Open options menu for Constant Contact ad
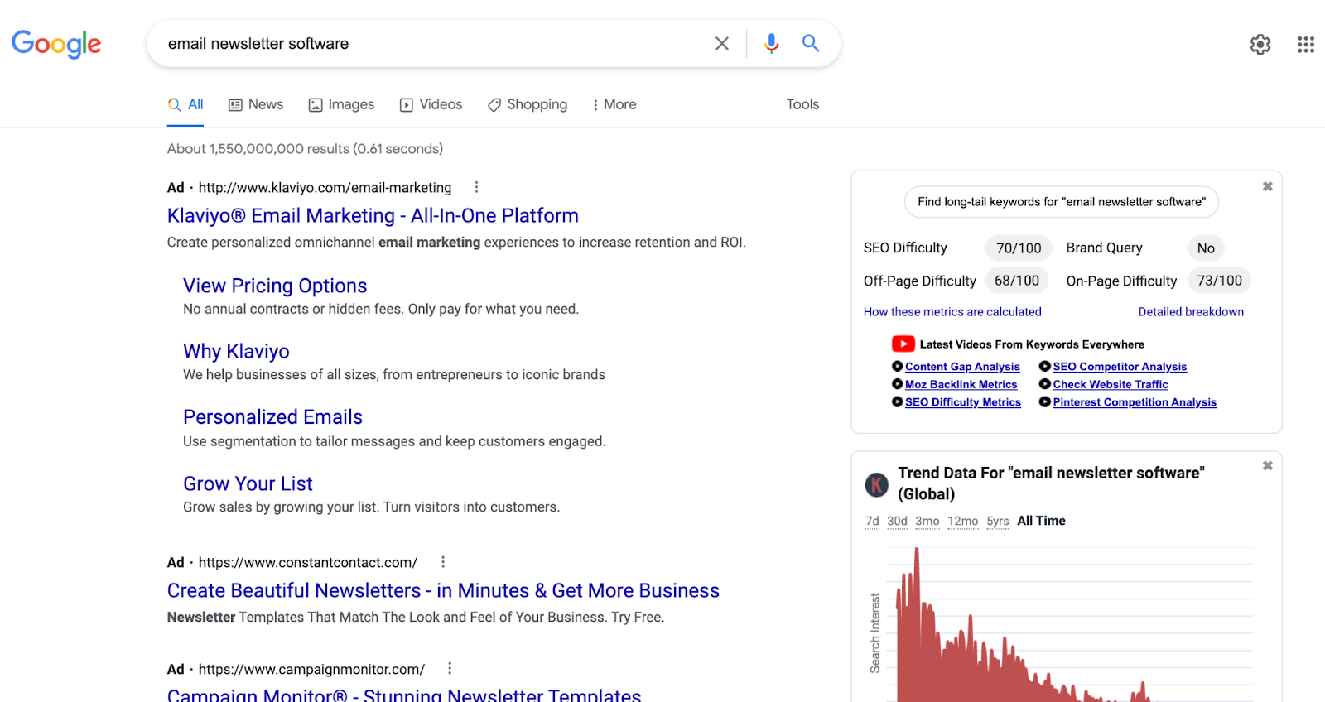The height and width of the screenshot is (702, 1325). click(x=443, y=562)
